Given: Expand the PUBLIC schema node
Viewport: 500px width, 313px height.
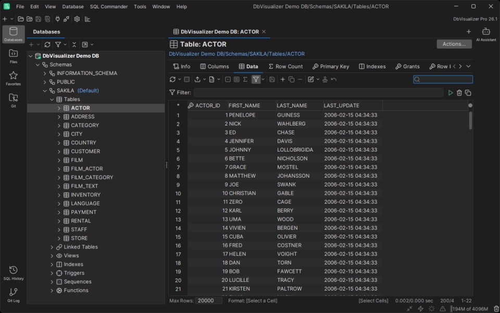Looking at the screenshot, I should [45, 82].
